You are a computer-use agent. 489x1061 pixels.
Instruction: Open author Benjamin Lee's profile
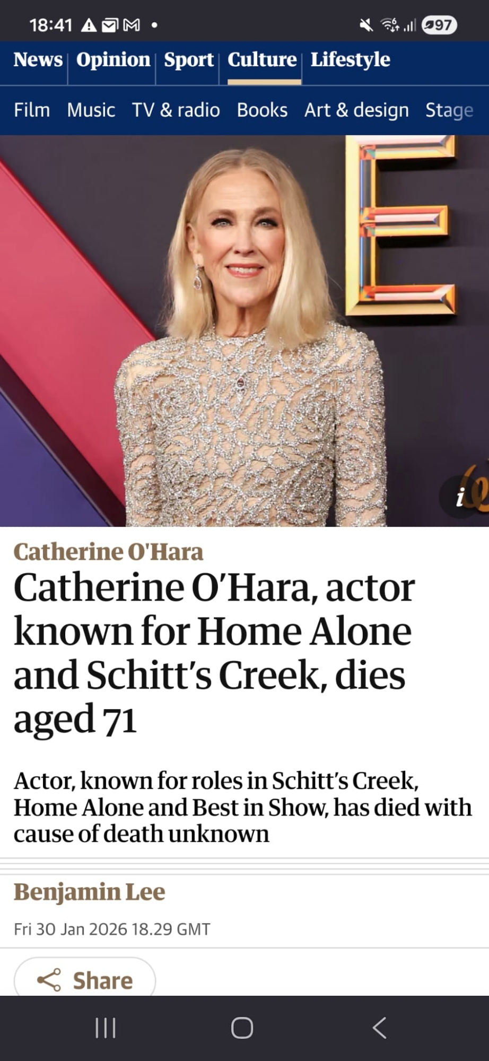89,892
